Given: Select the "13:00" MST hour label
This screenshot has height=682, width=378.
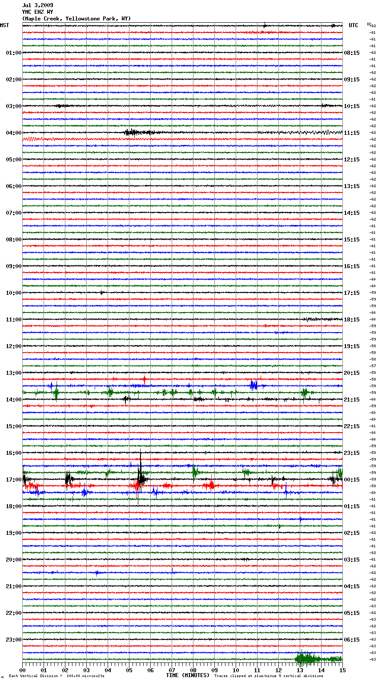Looking at the screenshot, I should tap(14, 373).
